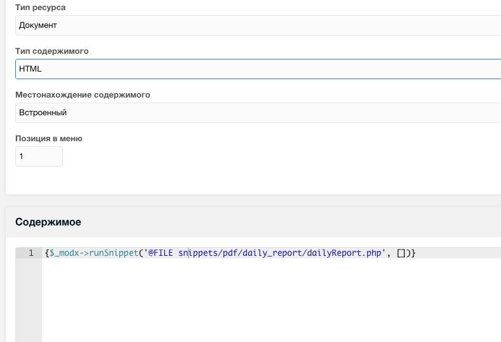The width and height of the screenshot is (501, 342).
Task: Click the Содержимое panel header
Action: (x=48, y=222)
